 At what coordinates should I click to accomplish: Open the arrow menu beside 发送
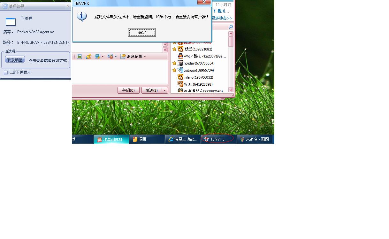point(165,90)
